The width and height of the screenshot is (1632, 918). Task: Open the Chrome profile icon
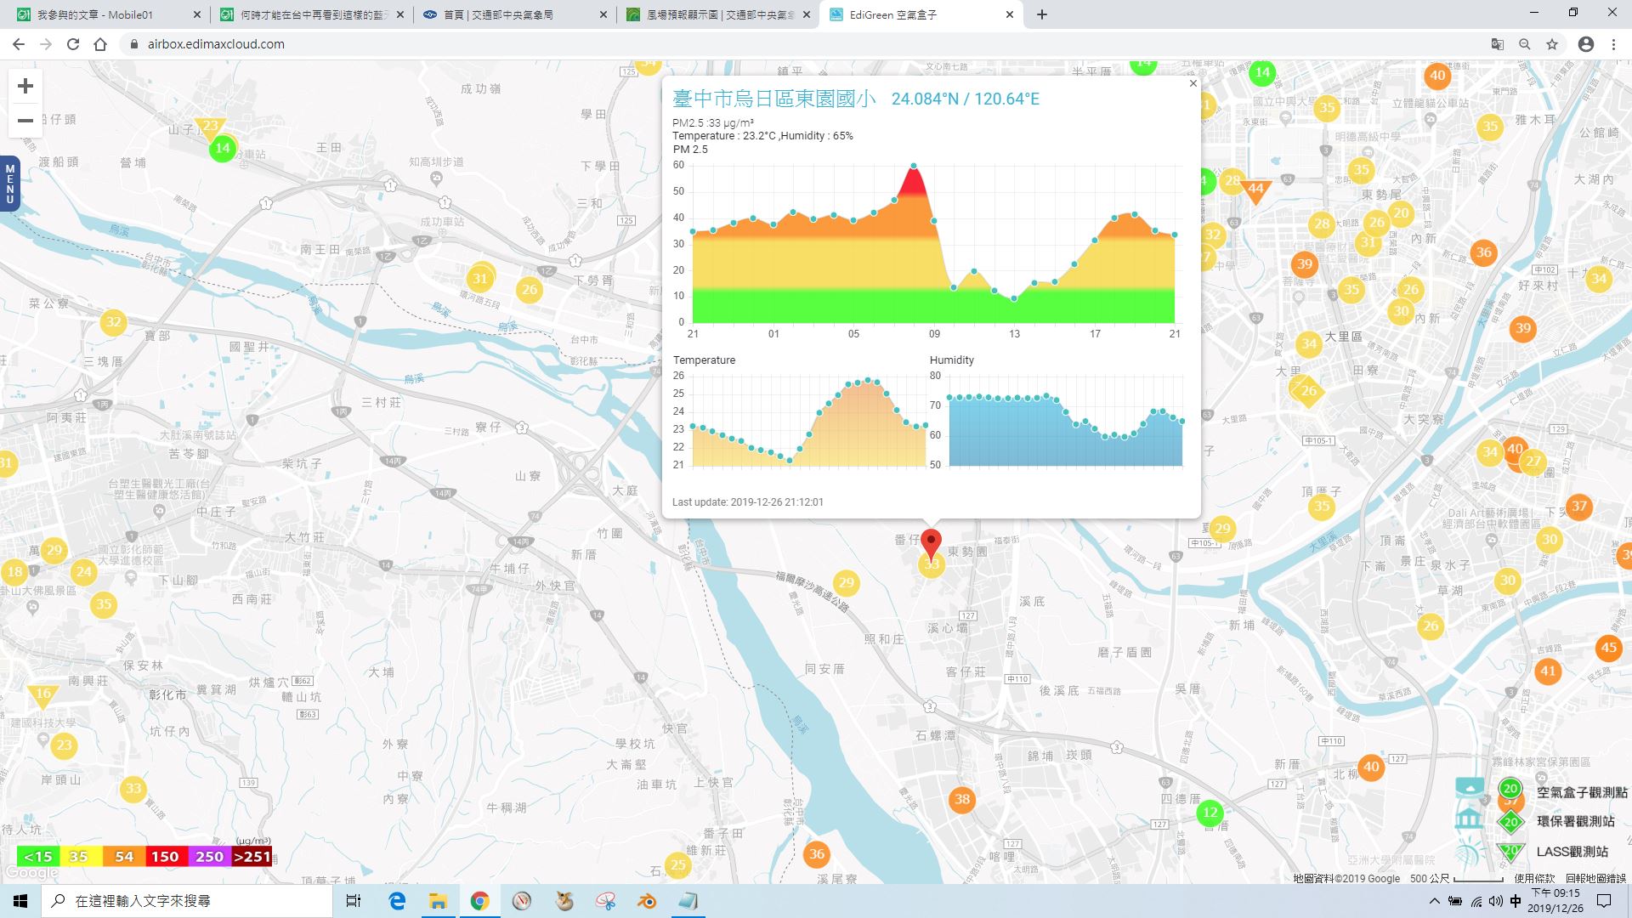tap(1586, 44)
